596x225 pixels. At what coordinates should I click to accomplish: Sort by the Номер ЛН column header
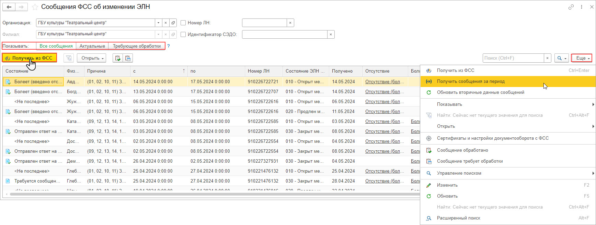coord(264,71)
